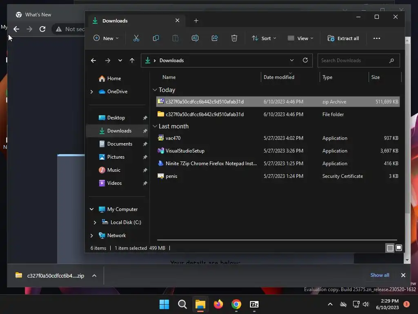Select Documents in navigation pane
The image size is (418, 314).
pyautogui.click(x=120, y=144)
